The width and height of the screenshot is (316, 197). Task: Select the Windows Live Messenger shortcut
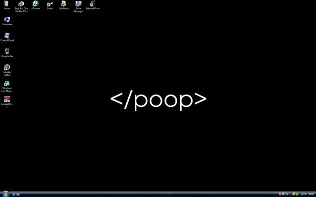point(7,86)
